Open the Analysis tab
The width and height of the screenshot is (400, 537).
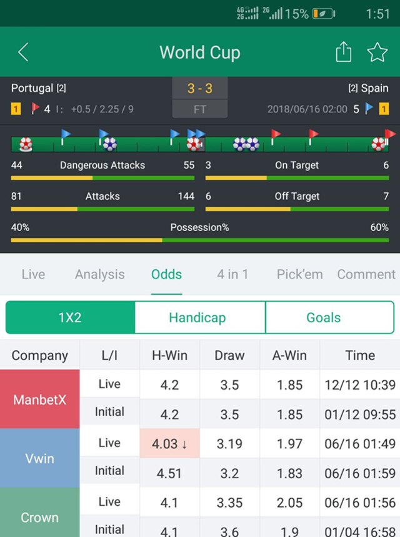click(100, 274)
